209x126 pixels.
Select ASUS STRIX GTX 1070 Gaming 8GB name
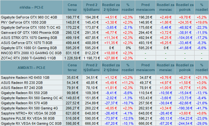pyautogui.click(x=29, y=38)
